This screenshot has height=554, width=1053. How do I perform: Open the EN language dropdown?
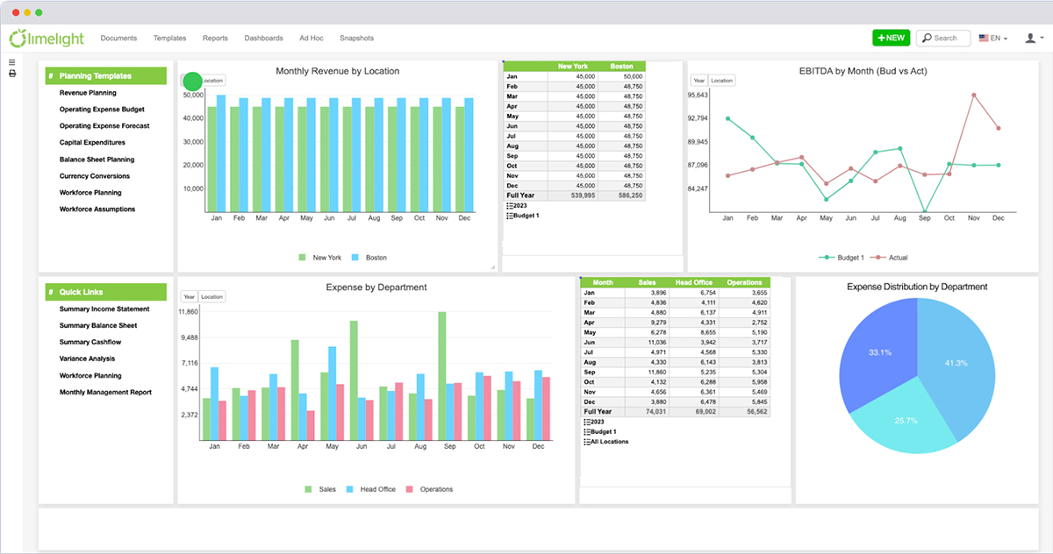(x=993, y=39)
